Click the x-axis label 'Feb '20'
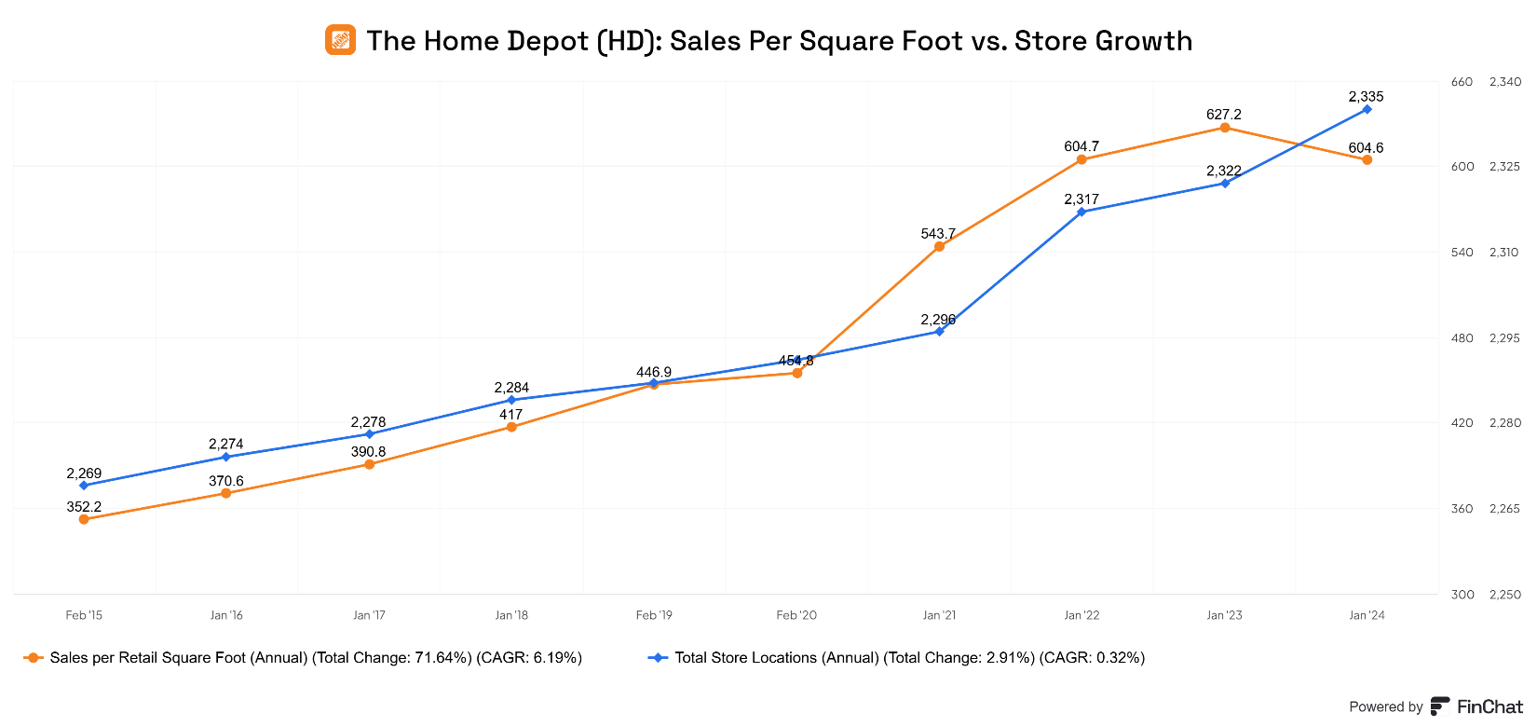This screenshot has height=727, width=1537. tap(796, 615)
